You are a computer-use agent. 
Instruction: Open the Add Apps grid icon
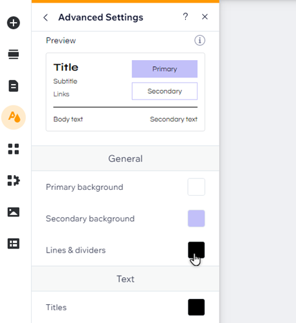click(x=14, y=149)
